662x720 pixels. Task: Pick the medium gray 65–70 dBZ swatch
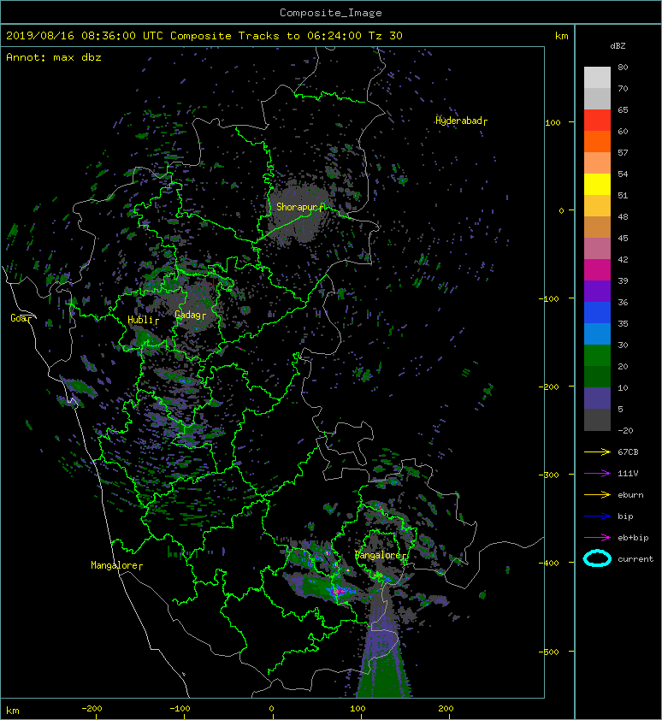(597, 98)
